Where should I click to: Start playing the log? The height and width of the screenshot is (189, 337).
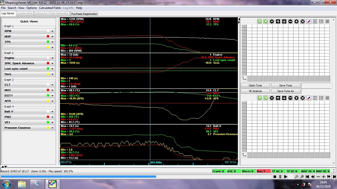[286, 177]
